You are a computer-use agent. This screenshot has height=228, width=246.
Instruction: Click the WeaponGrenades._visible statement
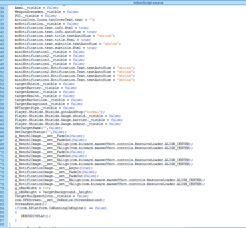point(47,12)
